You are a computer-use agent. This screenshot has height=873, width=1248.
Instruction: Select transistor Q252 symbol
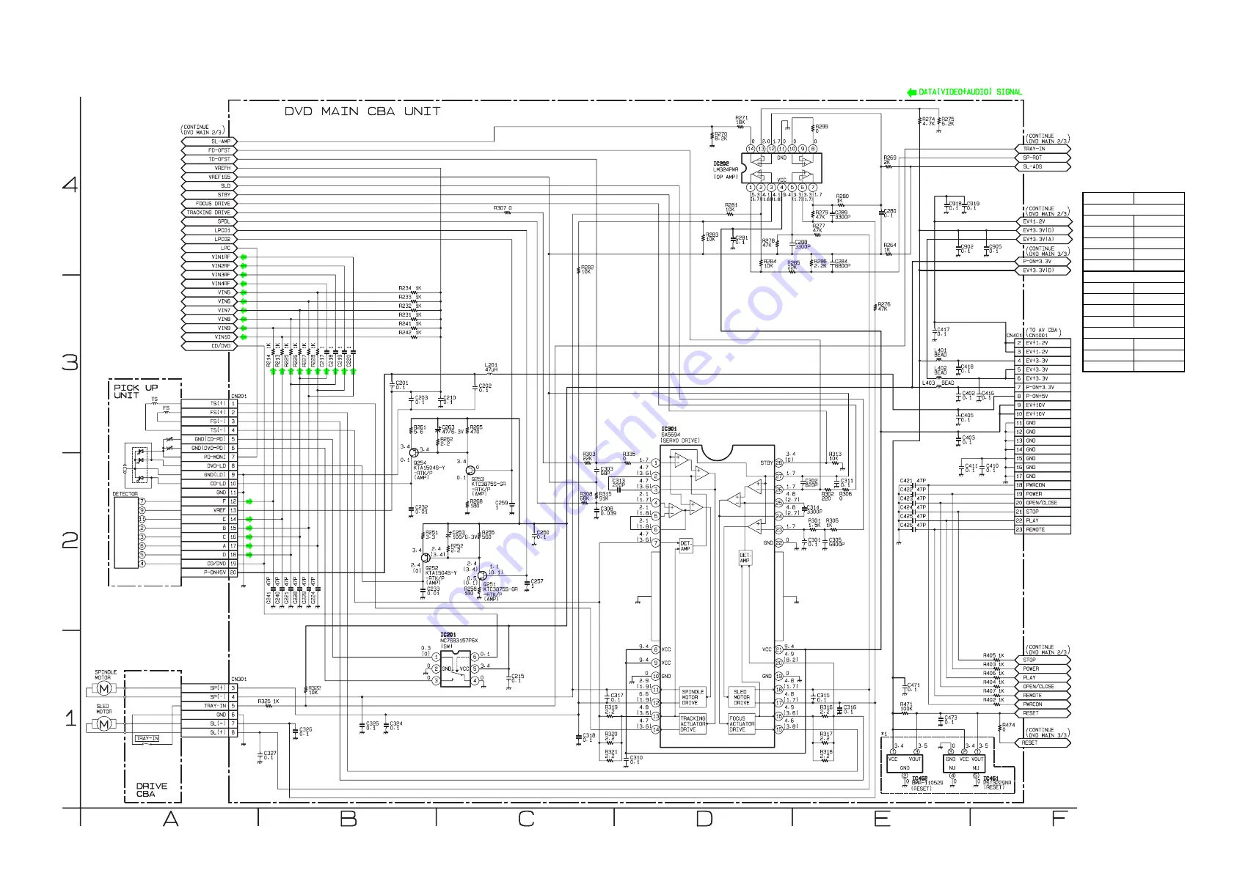[427, 558]
